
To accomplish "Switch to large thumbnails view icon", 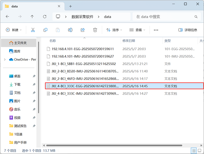I will 200,151.
